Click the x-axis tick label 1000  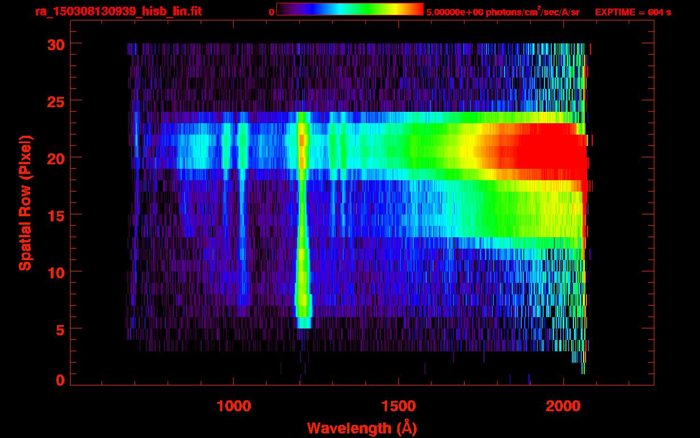pyautogui.click(x=234, y=407)
